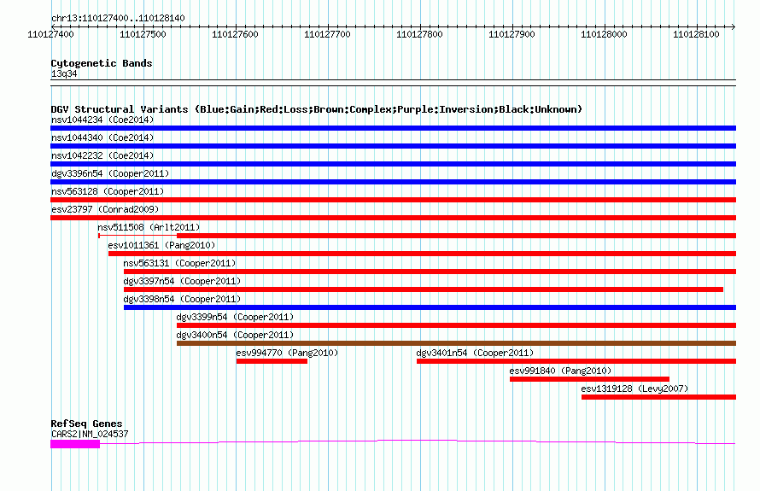Select the short esv994770 (Pang2010) red bar
760x491 pixels.
point(272,361)
